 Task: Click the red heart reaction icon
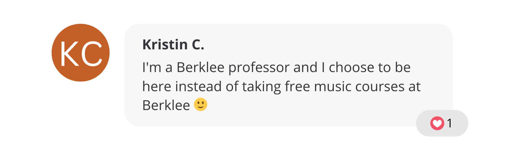pyautogui.click(x=437, y=123)
